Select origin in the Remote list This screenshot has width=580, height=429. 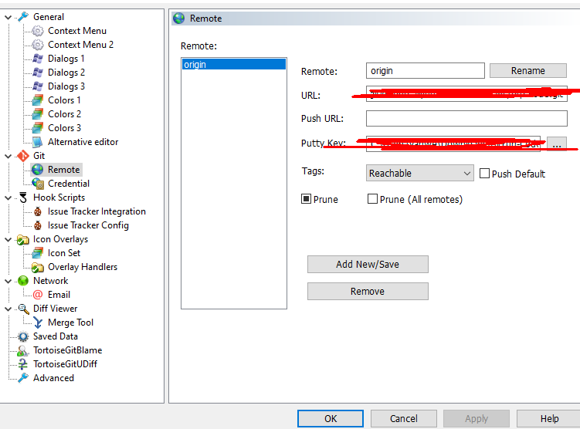coord(234,64)
